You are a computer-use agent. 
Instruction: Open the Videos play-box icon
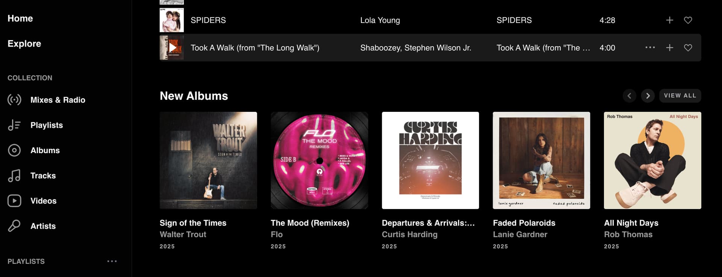[x=14, y=201]
